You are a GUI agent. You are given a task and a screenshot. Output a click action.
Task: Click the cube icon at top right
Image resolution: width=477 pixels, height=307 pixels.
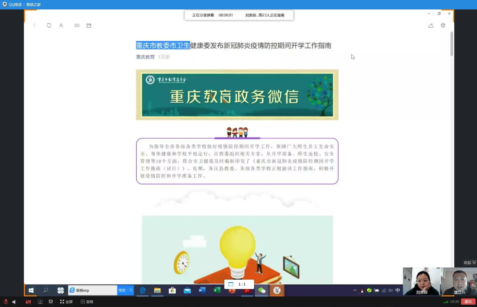[x=443, y=26]
